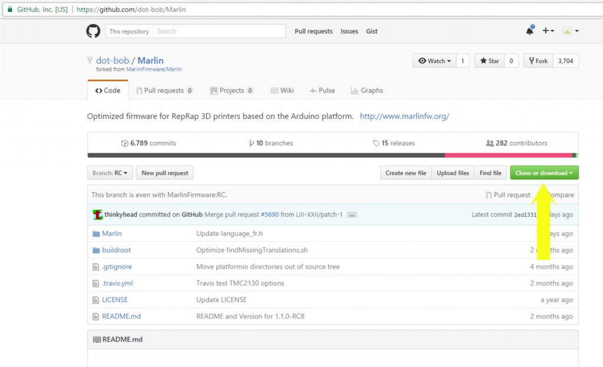Click Gist in top navigation
The width and height of the screenshot is (603, 367).
click(372, 31)
